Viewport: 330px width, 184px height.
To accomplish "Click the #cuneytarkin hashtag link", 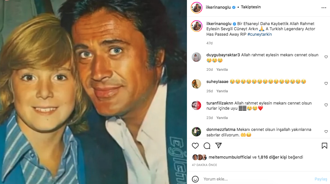I will [x=259, y=34].
